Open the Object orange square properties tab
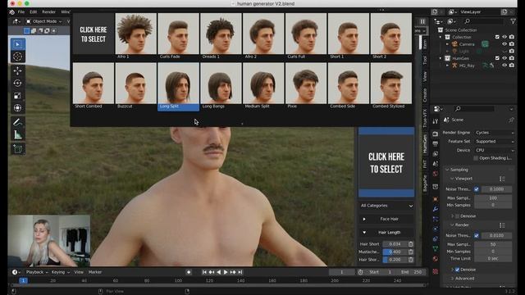Image resolution: width=525 pixels, height=295 pixels. [x=436, y=199]
